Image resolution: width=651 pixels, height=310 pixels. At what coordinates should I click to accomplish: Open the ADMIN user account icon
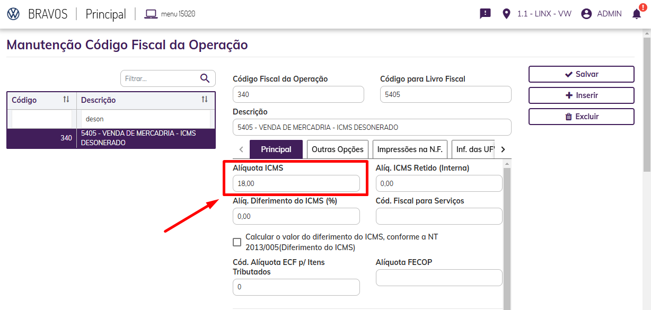point(586,14)
